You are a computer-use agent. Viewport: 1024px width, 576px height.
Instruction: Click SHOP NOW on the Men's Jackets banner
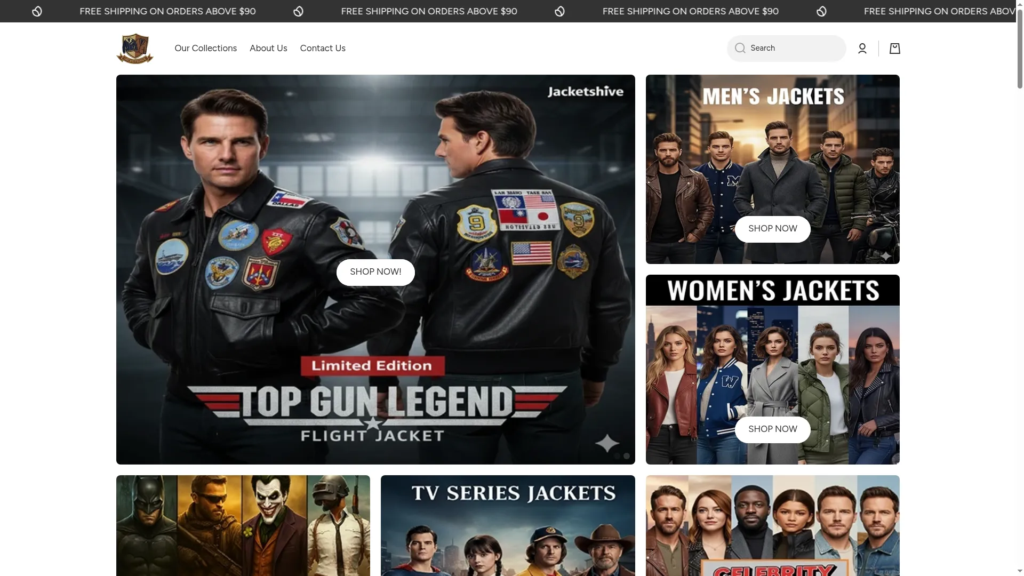(x=772, y=229)
